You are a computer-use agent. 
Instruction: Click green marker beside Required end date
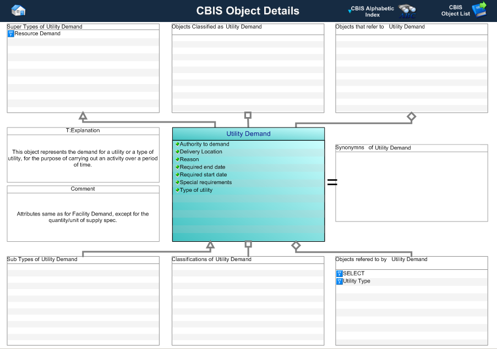tap(177, 167)
